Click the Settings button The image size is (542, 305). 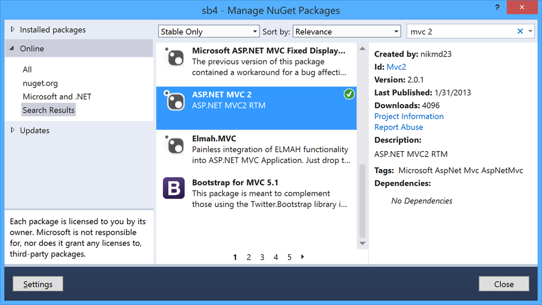[x=38, y=284]
